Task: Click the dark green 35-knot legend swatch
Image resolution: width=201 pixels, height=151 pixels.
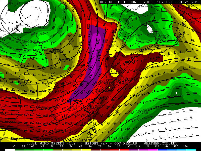Action: click(x=19, y=149)
